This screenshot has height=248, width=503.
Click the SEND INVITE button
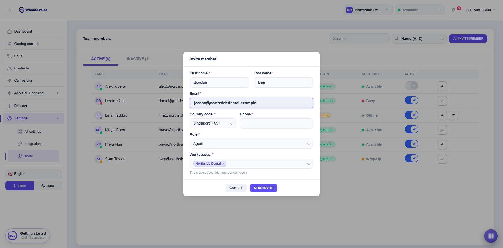pos(264,188)
